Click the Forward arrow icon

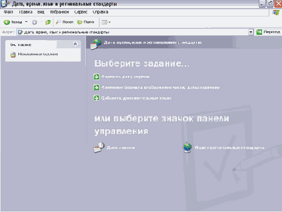coord(35,22)
